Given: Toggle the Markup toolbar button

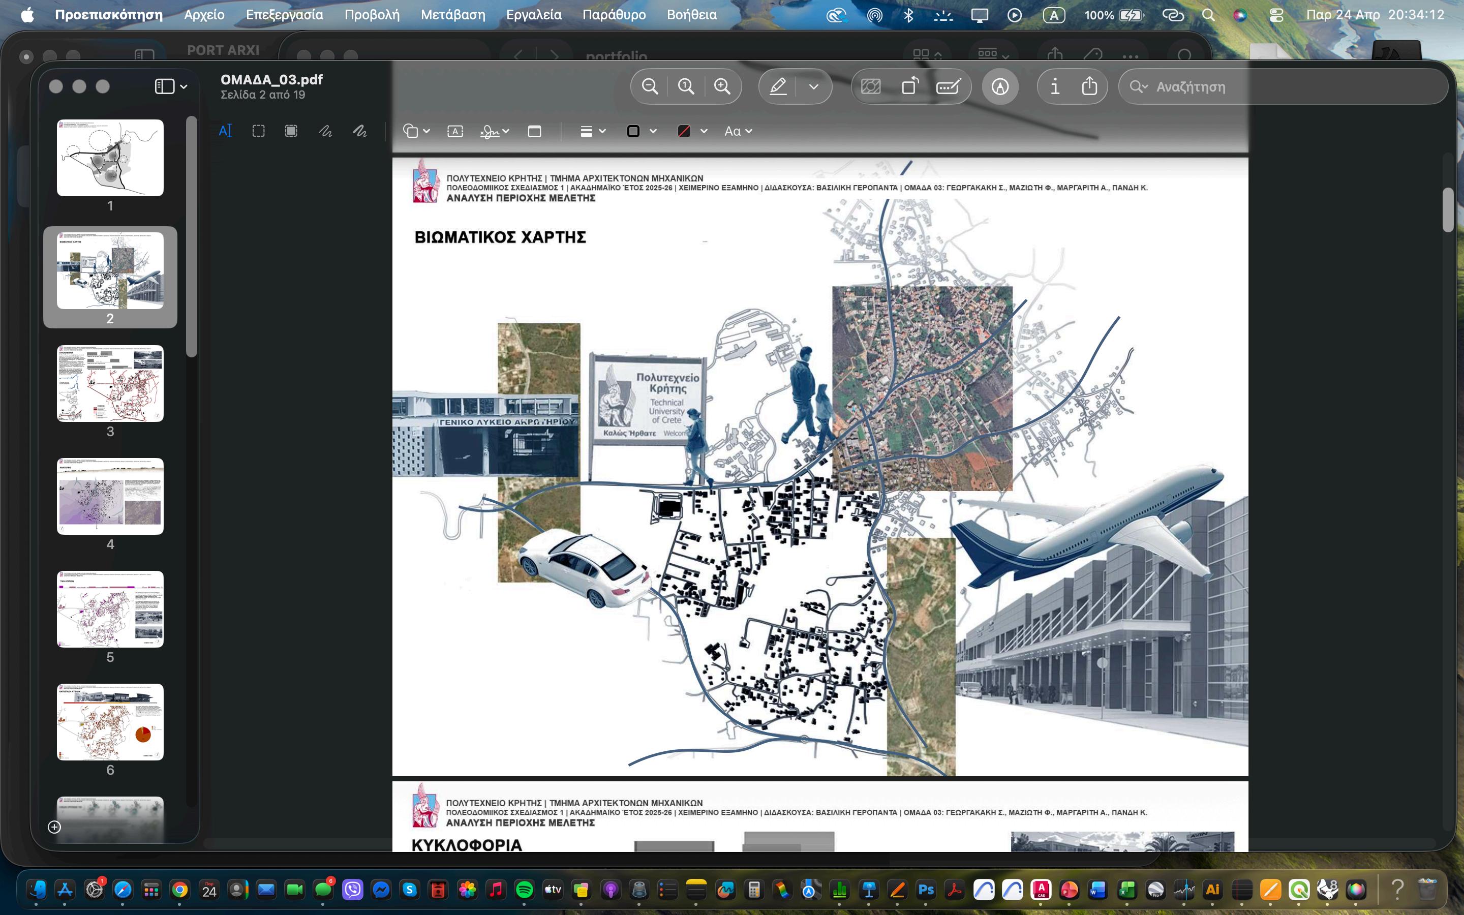Looking at the screenshot, I should click(x=999, y=86).
